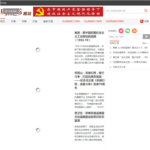Click the red 投稿 pencil icon
Screen dimensions: 150x150
142,21
